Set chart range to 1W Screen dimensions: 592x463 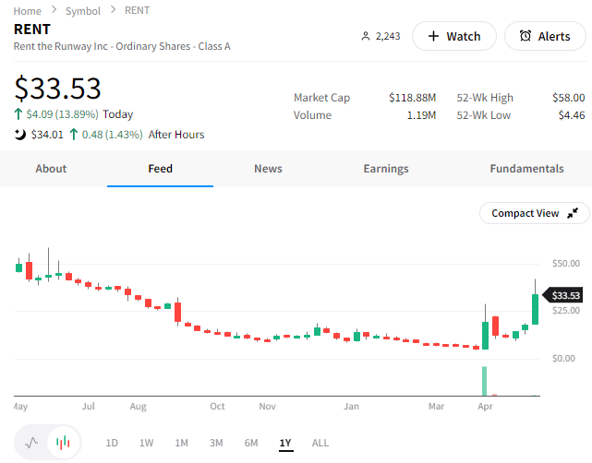click(x=146, y=443)
